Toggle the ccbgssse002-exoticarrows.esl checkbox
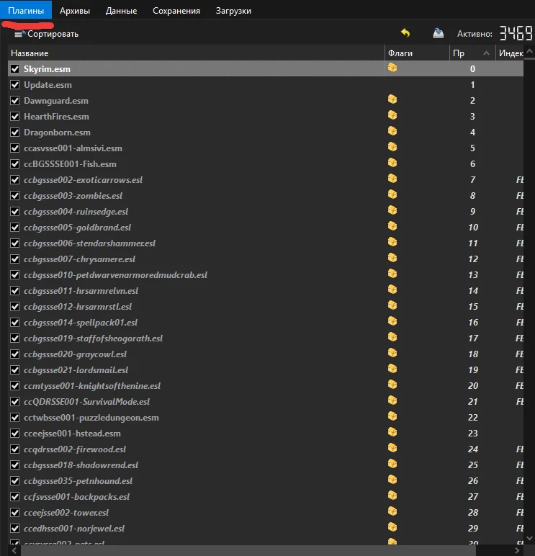The width and height of the screenshot is (535, 556). point(15,180)
